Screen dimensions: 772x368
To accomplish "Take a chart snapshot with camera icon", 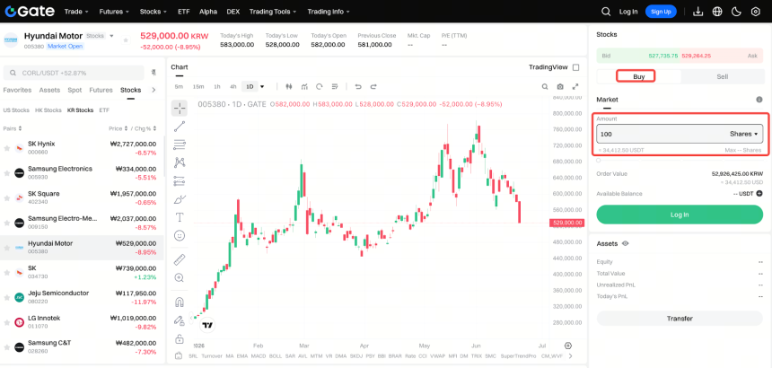I will 560,86.
